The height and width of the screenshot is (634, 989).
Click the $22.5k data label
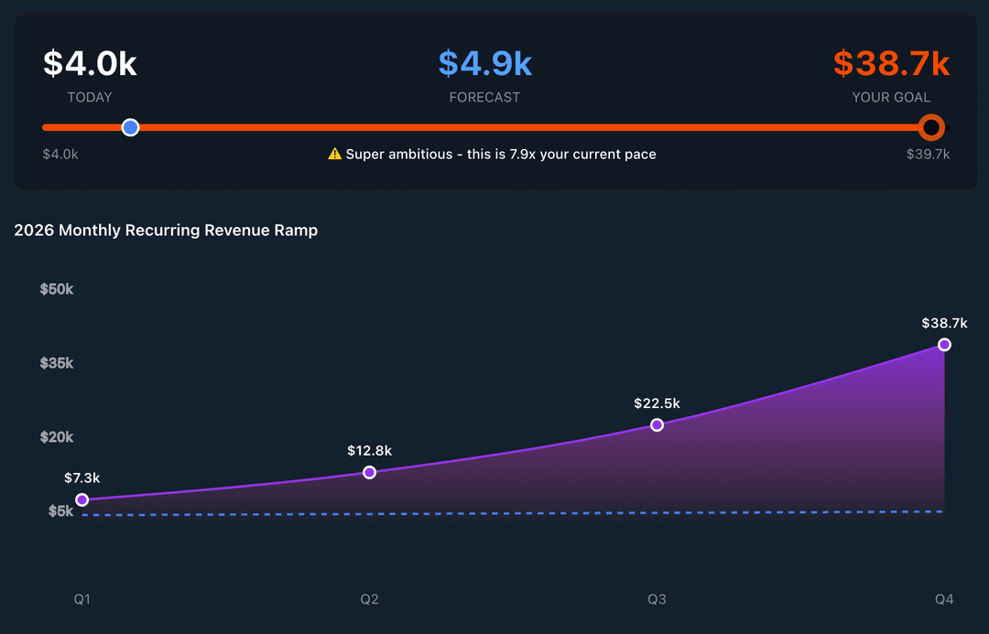pos(657,403)
